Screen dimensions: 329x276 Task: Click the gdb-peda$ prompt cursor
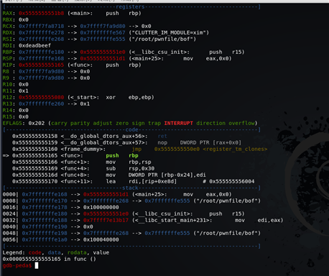click(x=37, y=265)
